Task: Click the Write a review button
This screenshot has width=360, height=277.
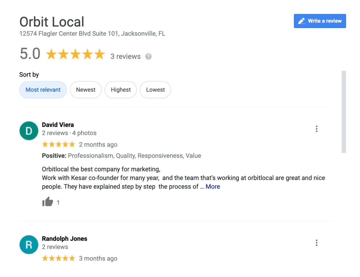Action: [320, 21]
